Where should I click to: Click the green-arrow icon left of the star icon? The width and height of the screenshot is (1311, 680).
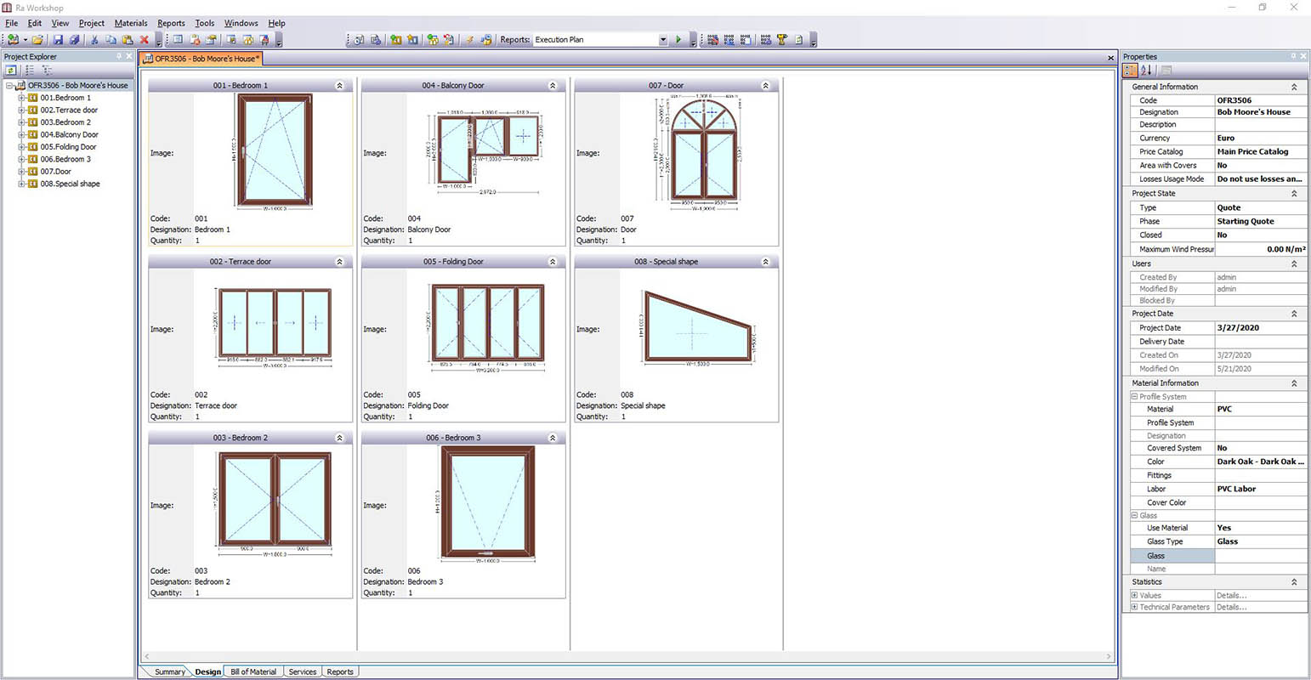click(395, 39)
